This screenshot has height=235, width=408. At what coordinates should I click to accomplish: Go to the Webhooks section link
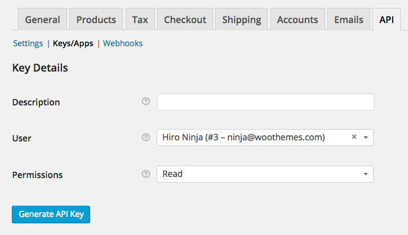[123, 43]
